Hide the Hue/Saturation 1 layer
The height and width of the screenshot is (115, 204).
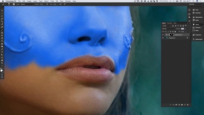163,35
